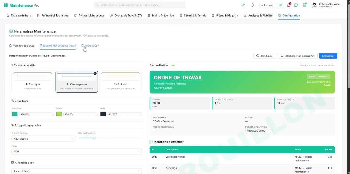350x174 pixels.
Task: Open the green wrench tool icon
Action: point(243,5)
